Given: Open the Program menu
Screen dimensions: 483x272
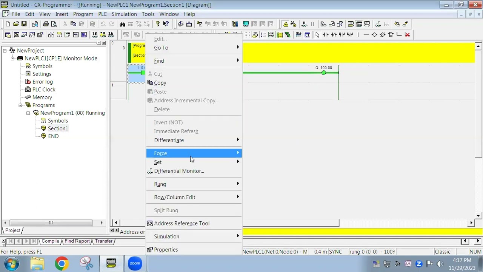Looking at the screenshot, I should click(x=83, y=14).
